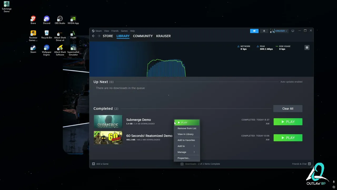Open the Attack Shark Software shortcut
337x190 pixels.
(x=60, y=50)
